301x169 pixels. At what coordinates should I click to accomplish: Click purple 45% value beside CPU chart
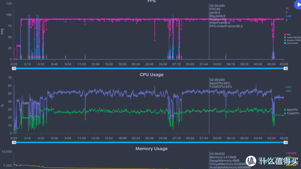tap(288, 91)
